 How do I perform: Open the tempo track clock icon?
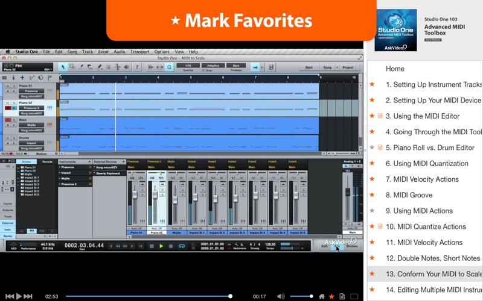tap(40, 78)
